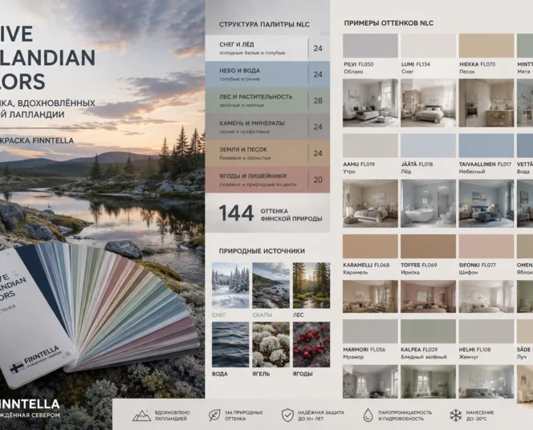View the pink room photo under TOFFEE FL069

[x=429, y=296]
